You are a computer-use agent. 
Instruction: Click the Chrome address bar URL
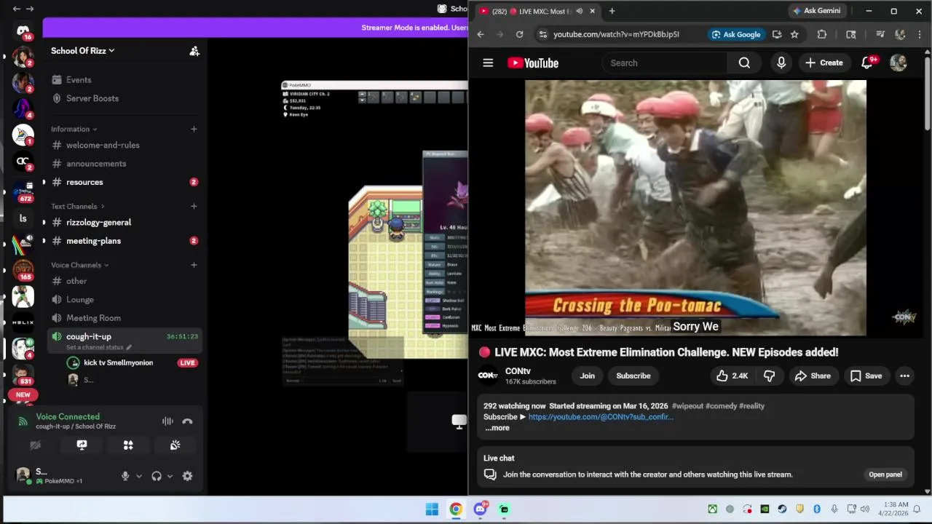[616, 34]
